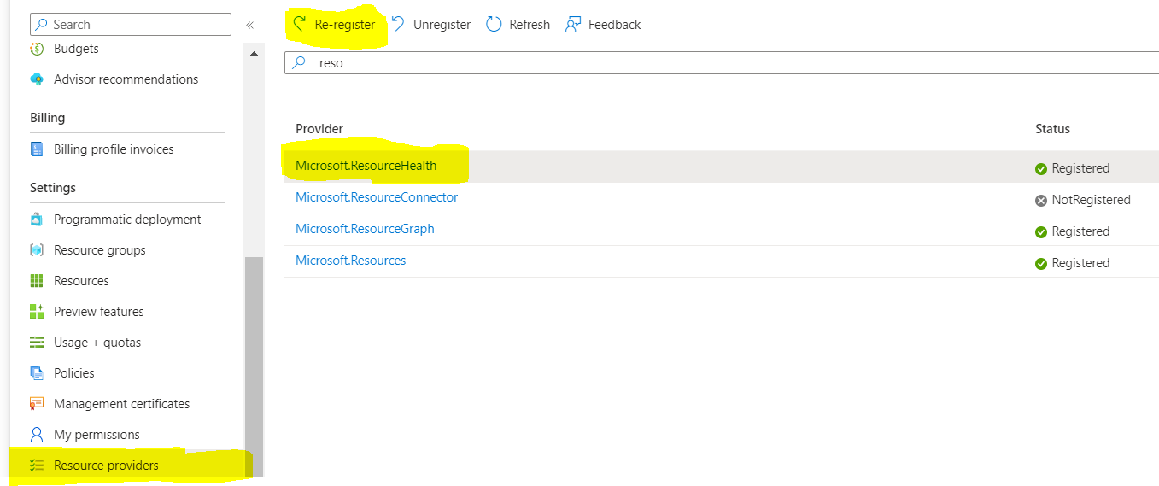Select the Microsoft.ResourceConnector provider

(377, 197)
